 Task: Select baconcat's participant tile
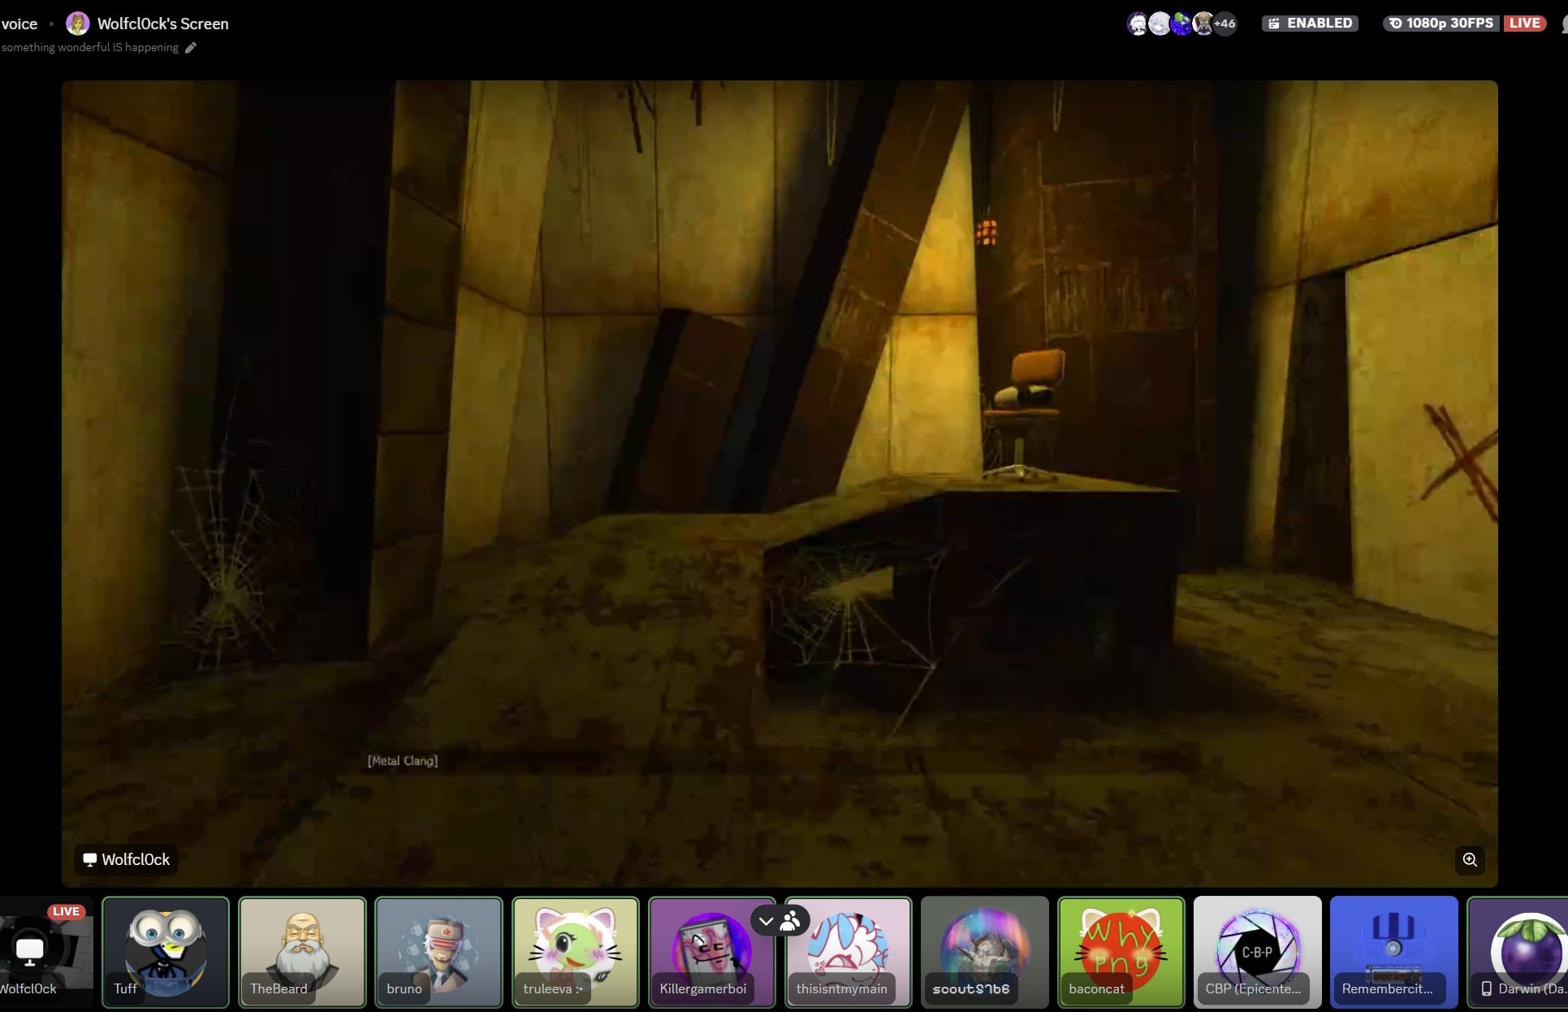coord(1121,952)
